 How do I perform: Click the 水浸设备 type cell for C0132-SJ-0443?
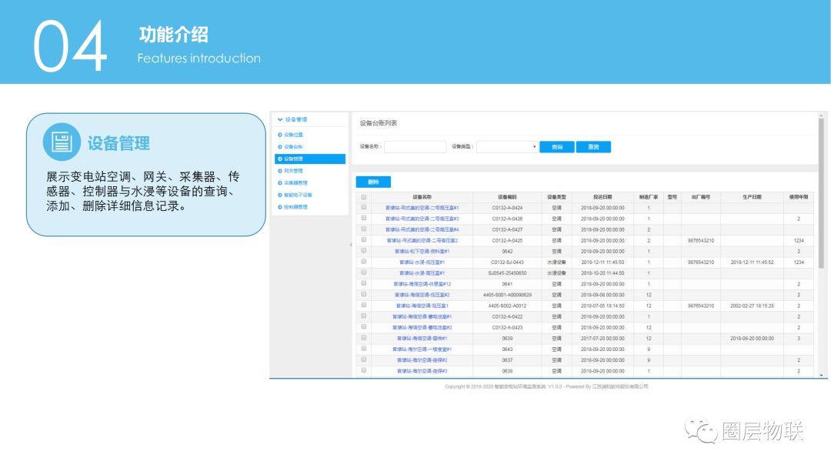[x=556, y=262]
